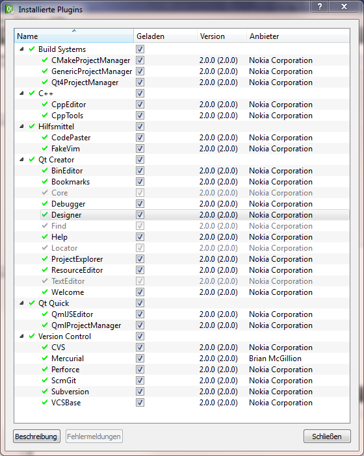
Task: Click the green checkmark beside Qt Quick group
Action: coord(32,303)
